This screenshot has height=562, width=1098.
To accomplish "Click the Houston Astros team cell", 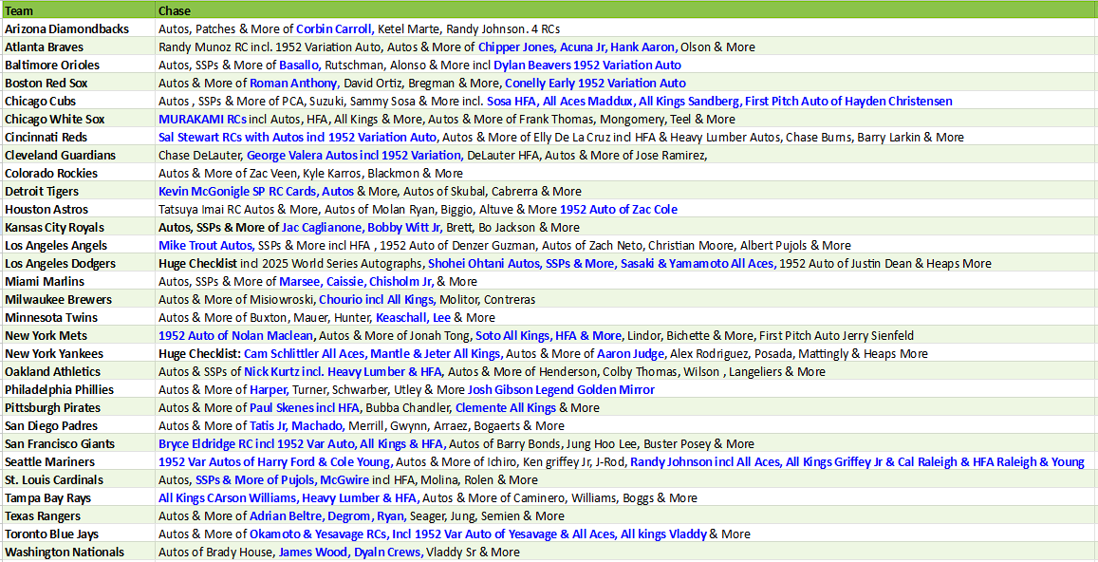I will point(78,210).
